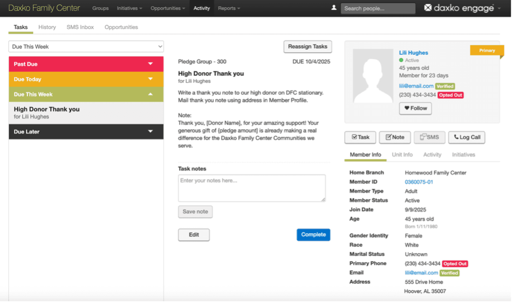The height and width of the screenshot is (303, 513).
Task: Add a task via the Task checkbox icon
Action: (x=360, y=137)
